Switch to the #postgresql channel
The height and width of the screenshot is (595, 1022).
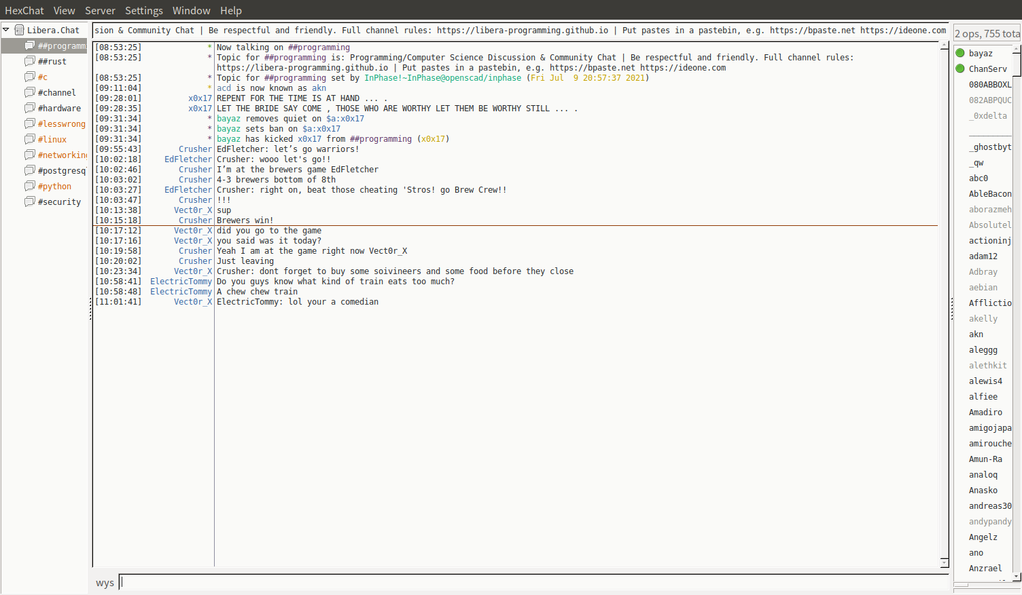61,170
